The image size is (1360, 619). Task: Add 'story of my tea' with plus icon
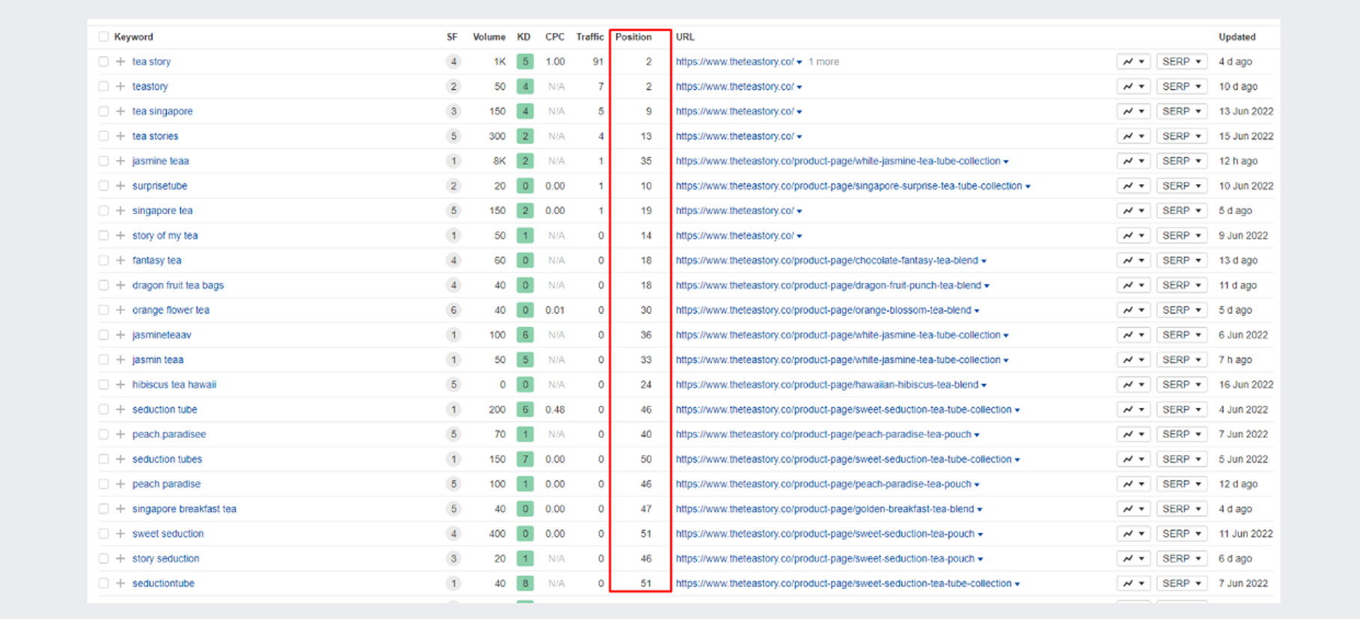121,235
